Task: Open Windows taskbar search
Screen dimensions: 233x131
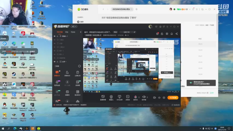Action: click(9, 128)
